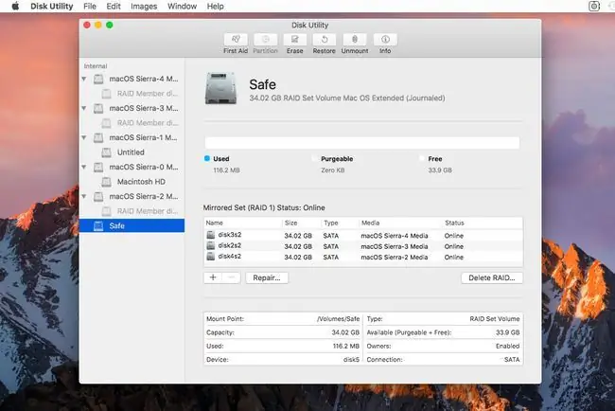Viewport: 615px width, 411px height.
Task: Open the Help menu
Action: [216, 7]
